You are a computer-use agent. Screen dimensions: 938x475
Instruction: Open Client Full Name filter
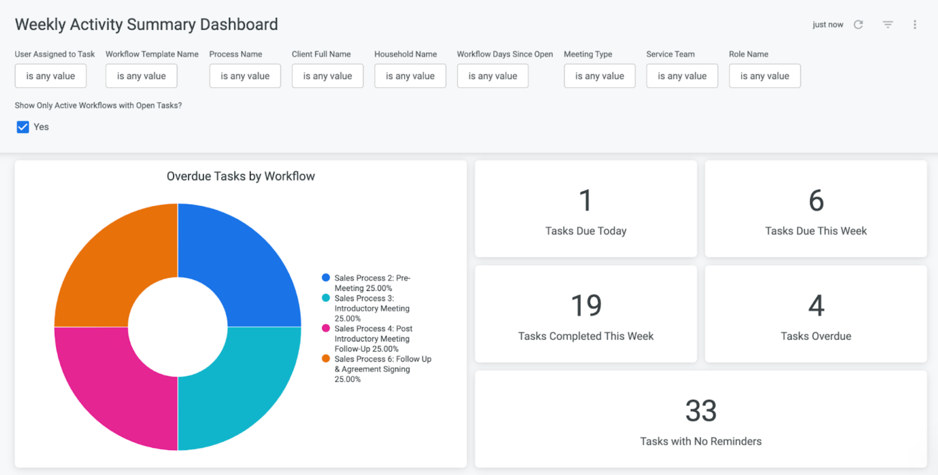pos(327,76)
